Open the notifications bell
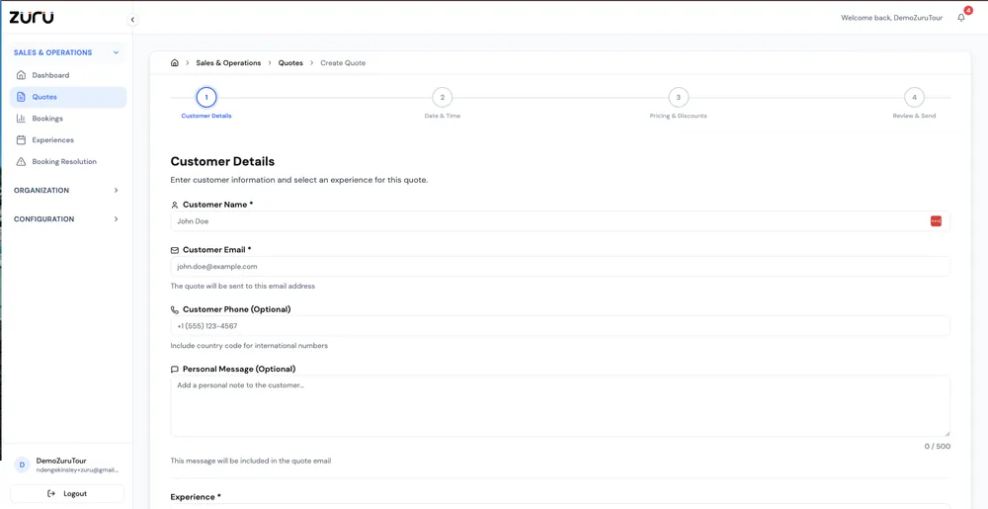The width and height of the screenshot is (988, 509). 961,18
